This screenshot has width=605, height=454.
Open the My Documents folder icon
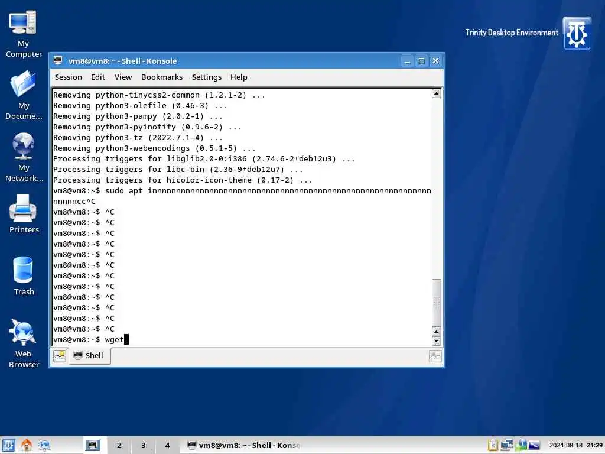[23, 95]
